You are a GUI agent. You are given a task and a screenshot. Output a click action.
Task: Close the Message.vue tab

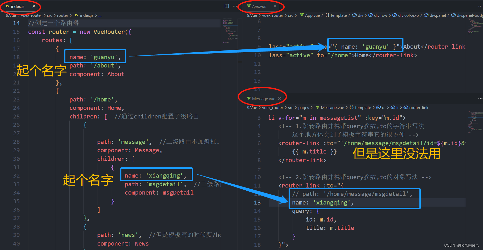(280, 99)
